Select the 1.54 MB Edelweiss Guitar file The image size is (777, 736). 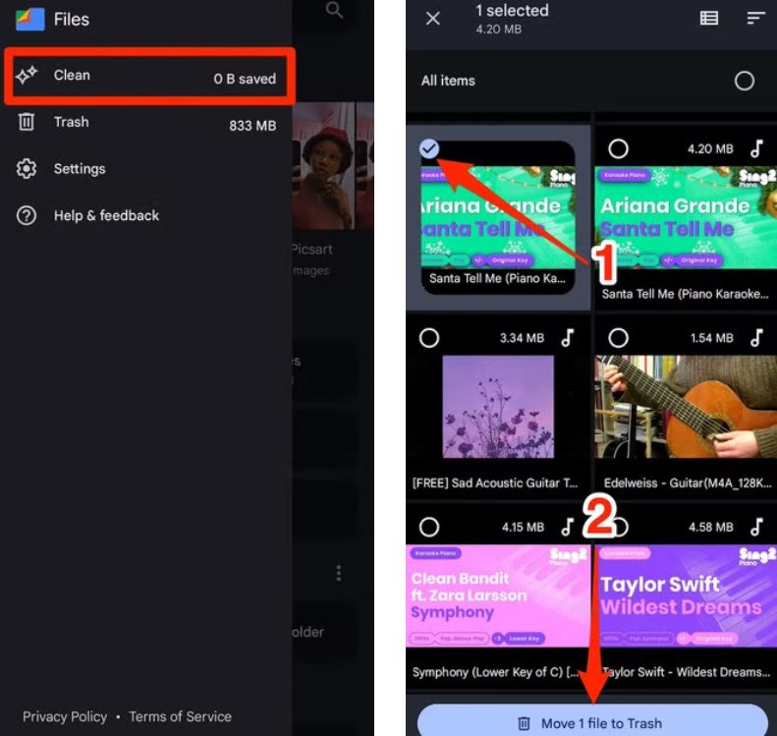click(x=618, y=337)
